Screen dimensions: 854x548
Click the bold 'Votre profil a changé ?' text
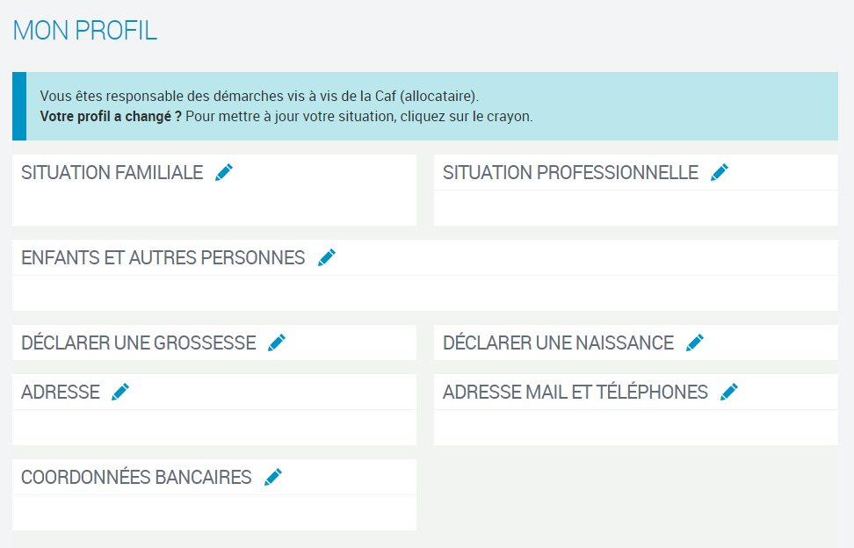[x=111, y=116]
